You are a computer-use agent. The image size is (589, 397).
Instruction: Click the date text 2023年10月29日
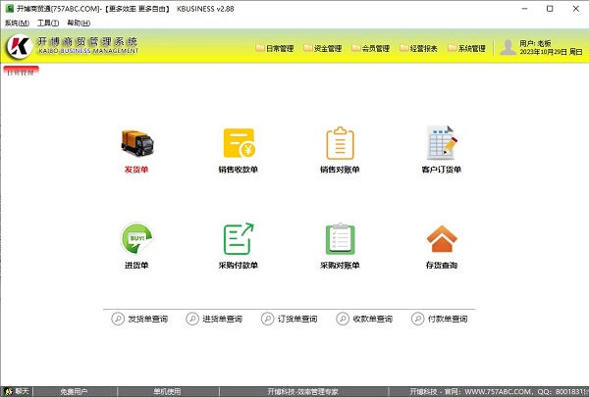coord(543,52)
